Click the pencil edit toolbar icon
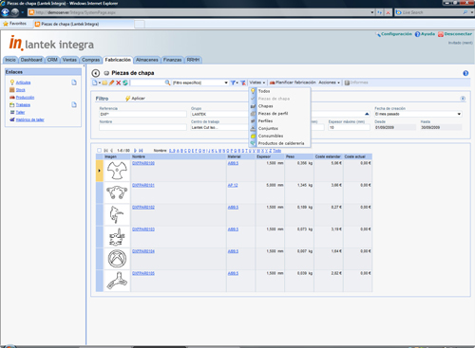 (x=111, y=82)
